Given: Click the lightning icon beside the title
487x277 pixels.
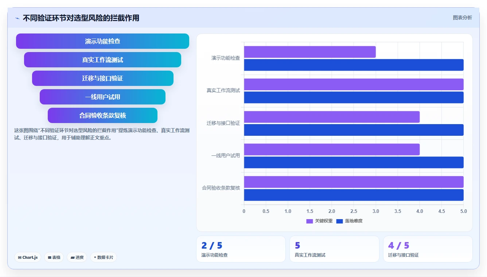Looking at the screenshot, I should [17, 18].
